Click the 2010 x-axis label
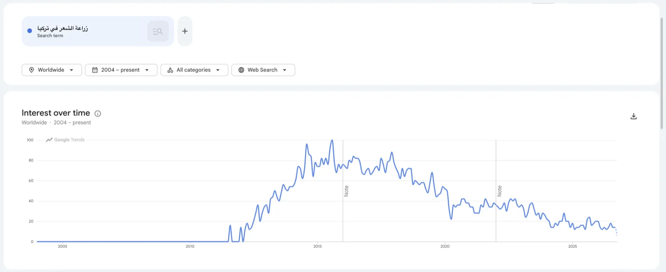The image size is (666, 272). coord(190,247)
